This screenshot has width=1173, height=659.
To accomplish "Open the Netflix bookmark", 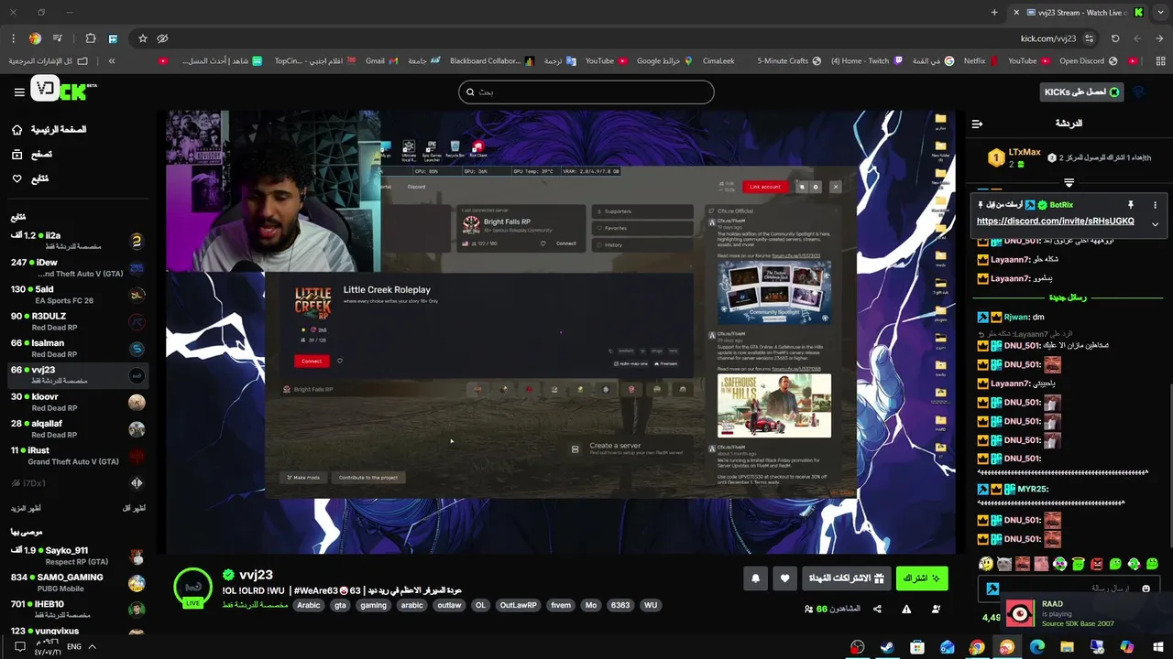I will [979, 61].
